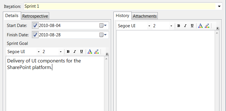Open highlight color in the History toolbar
This screenshot has width=226, height=111.
click(x=207, y=26)
